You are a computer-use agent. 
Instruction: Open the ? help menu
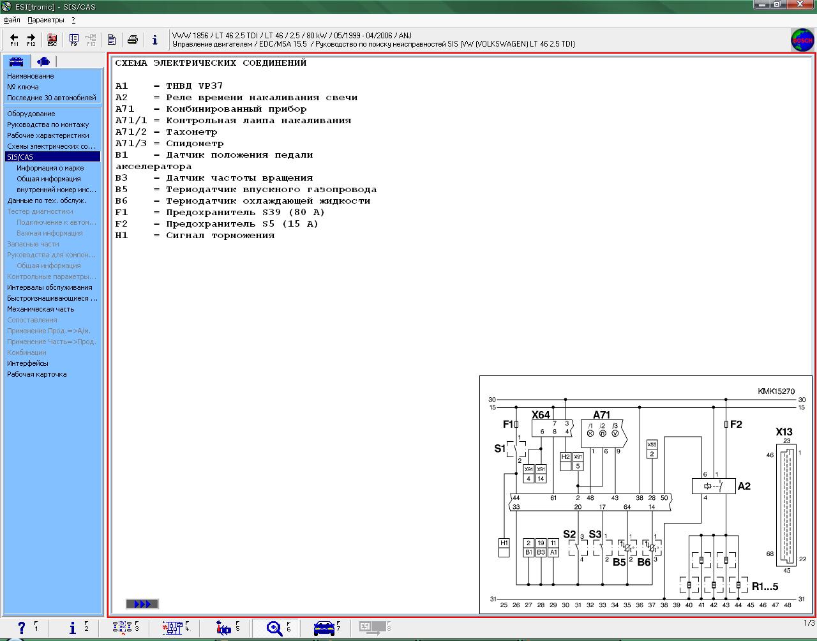(73, 20)
